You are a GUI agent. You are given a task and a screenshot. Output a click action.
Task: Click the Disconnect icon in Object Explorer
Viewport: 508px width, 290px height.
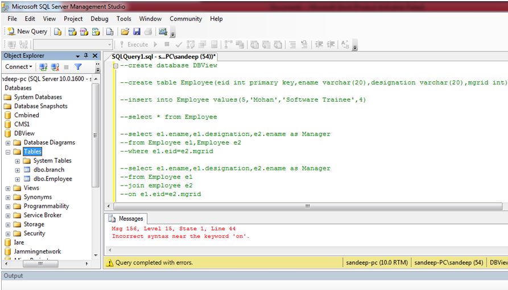[55, 67]
